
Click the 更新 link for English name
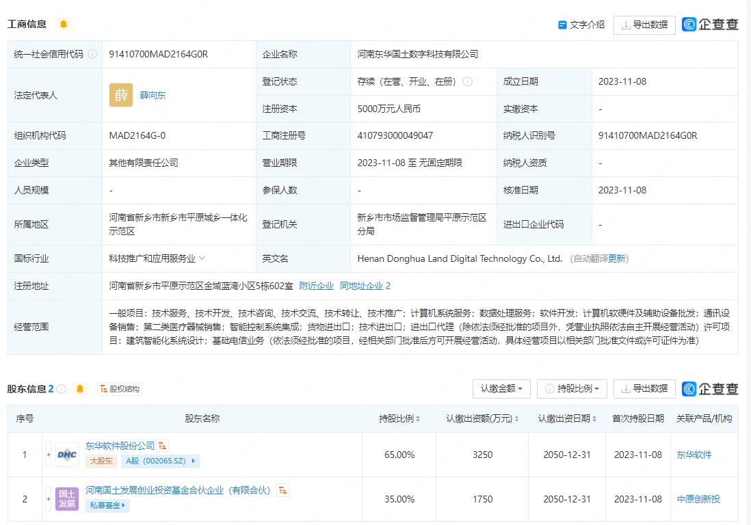pyautogui.click(x=617, y=258)
